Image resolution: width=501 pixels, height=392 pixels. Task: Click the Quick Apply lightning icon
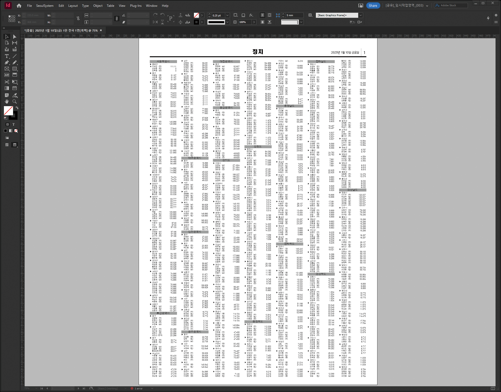pyautogui.click(x=488, y=18)
